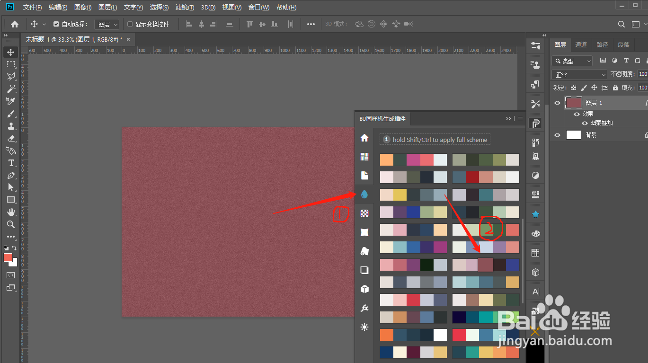
Task: Open the 类型 layer filter dropdown
Action: tap(572, 61)
